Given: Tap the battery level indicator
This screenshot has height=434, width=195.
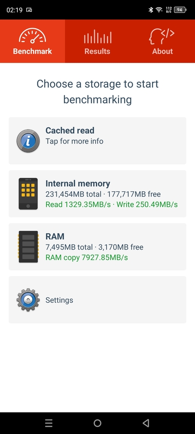Looking at the screenshot, I should 180,10.
